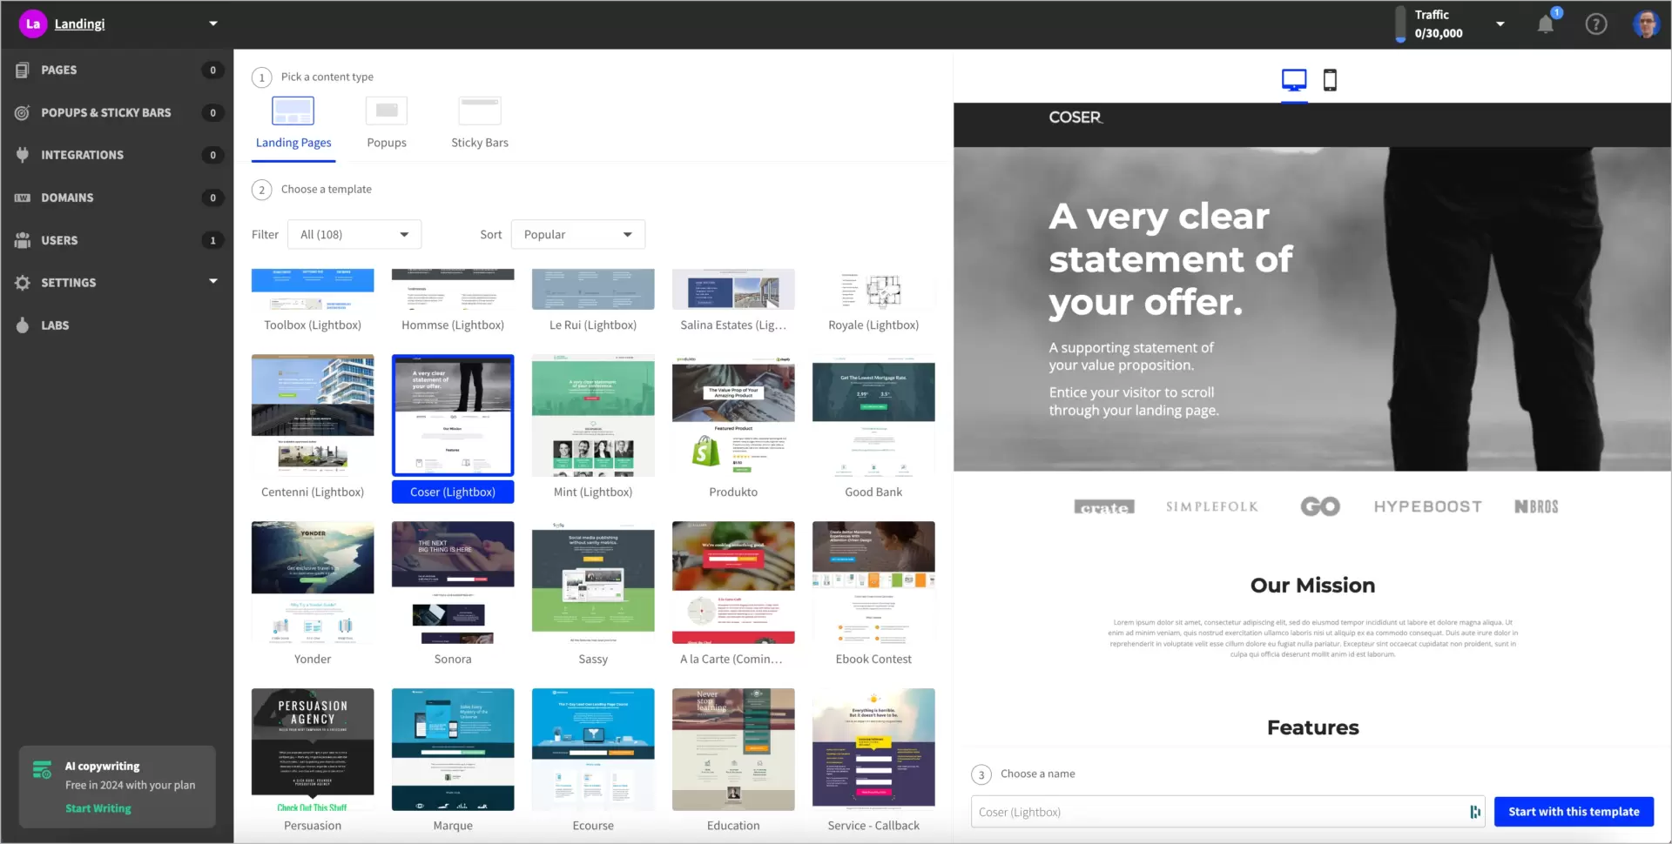Viewport: 1672px width, 844px height.
Task: Click Start with this template
Action: click(x=1573, y=811)
